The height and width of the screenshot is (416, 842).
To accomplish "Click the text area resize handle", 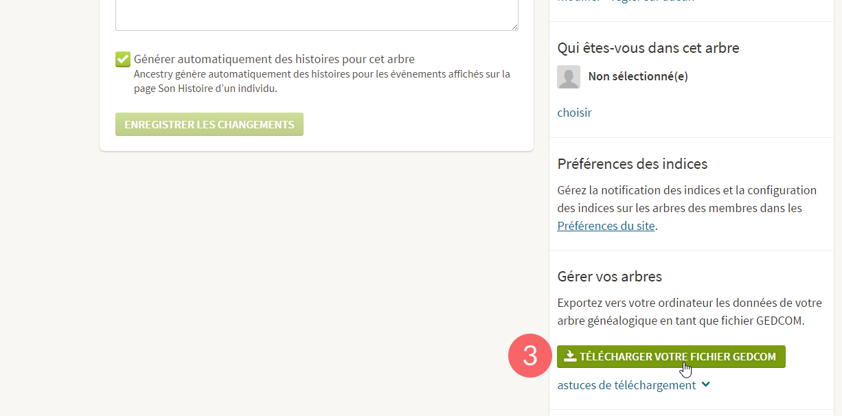I will point(514,27).
